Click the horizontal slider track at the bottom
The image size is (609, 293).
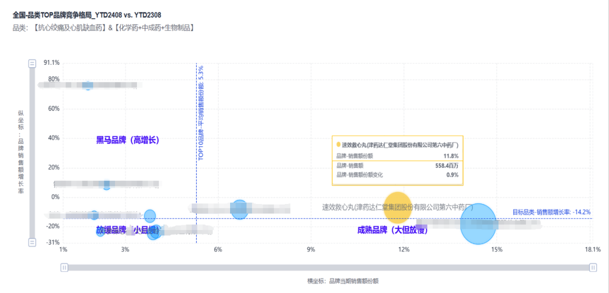pyautogui.click(x=328, y=268)
